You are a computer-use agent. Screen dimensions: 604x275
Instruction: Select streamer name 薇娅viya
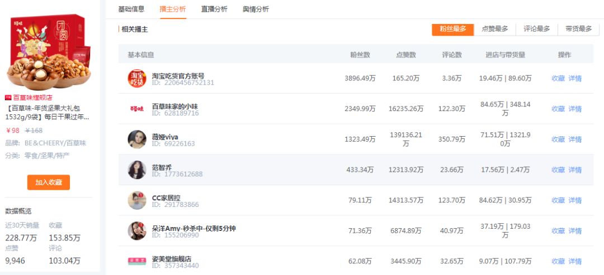(165, 137)
